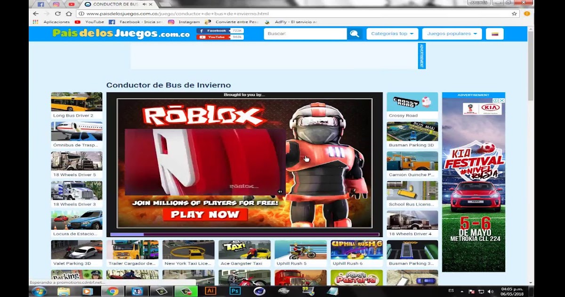This screenshot has width=565, height=297.
Task: Open Locura de Estacio... game
Action: (76, 224)
